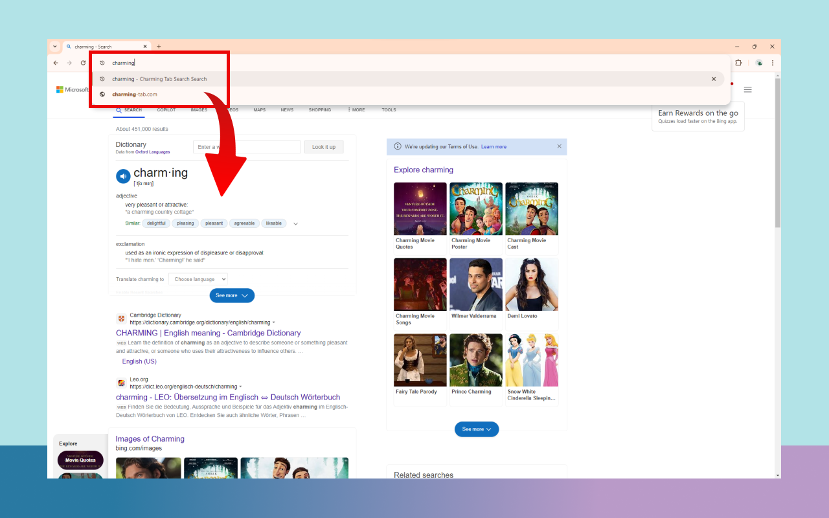The width and height of the screenshot is (829, 518).
Task: Open the tab search dropdown arrow
Action: [54, 47]
